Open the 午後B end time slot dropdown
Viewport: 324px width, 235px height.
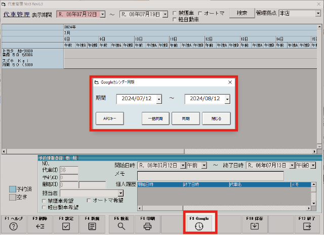313,165
